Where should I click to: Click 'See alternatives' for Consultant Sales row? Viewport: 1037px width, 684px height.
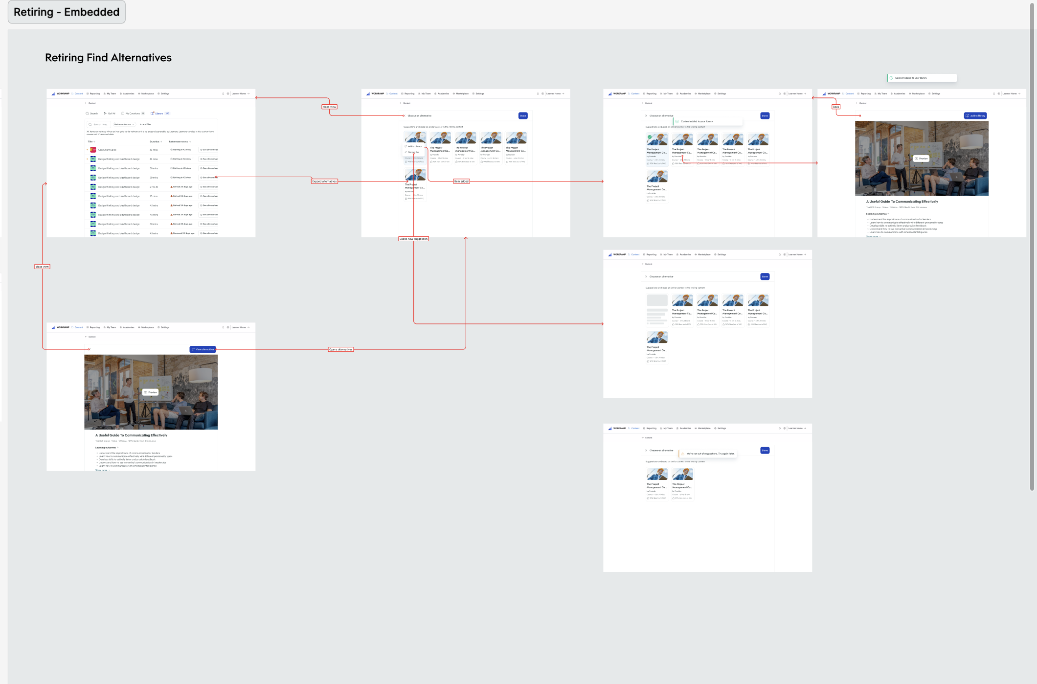209,150
